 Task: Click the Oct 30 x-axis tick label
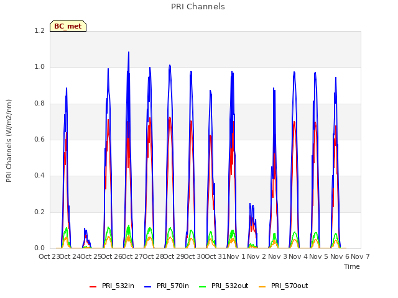coord(195,256)
